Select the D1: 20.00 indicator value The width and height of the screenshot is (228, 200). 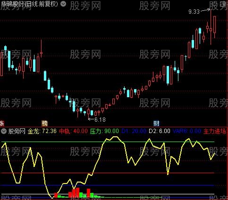pyautogui.click(x=134, y=131)
